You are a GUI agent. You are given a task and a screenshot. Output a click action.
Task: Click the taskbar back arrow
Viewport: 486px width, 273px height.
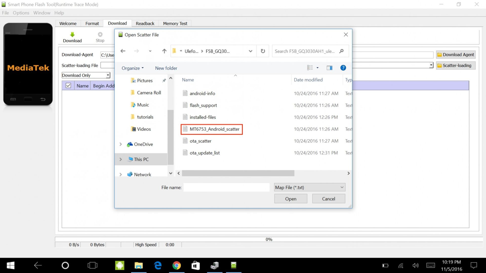tap(38, 265)
